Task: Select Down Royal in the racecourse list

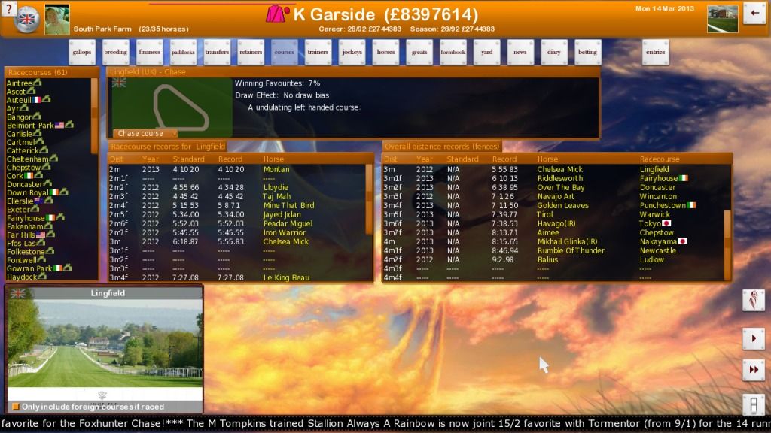Action: (28, 192)
